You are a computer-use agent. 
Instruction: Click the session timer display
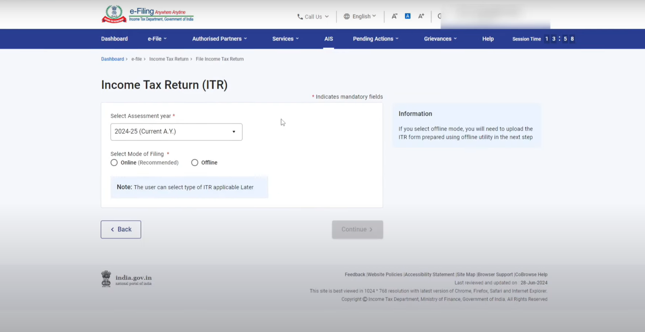click(x=559, y=39)
